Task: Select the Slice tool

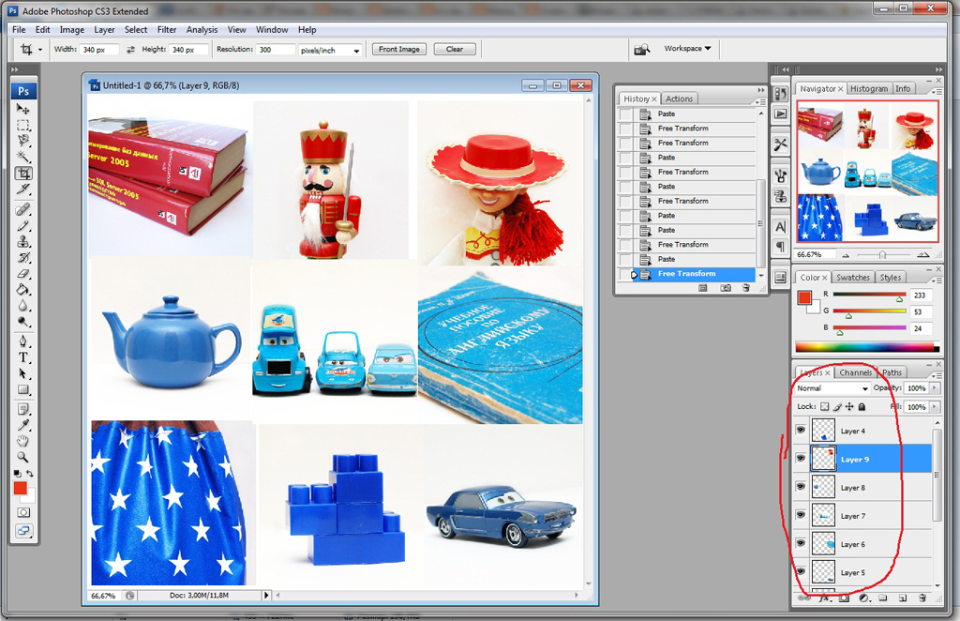Action: [22, 189]
